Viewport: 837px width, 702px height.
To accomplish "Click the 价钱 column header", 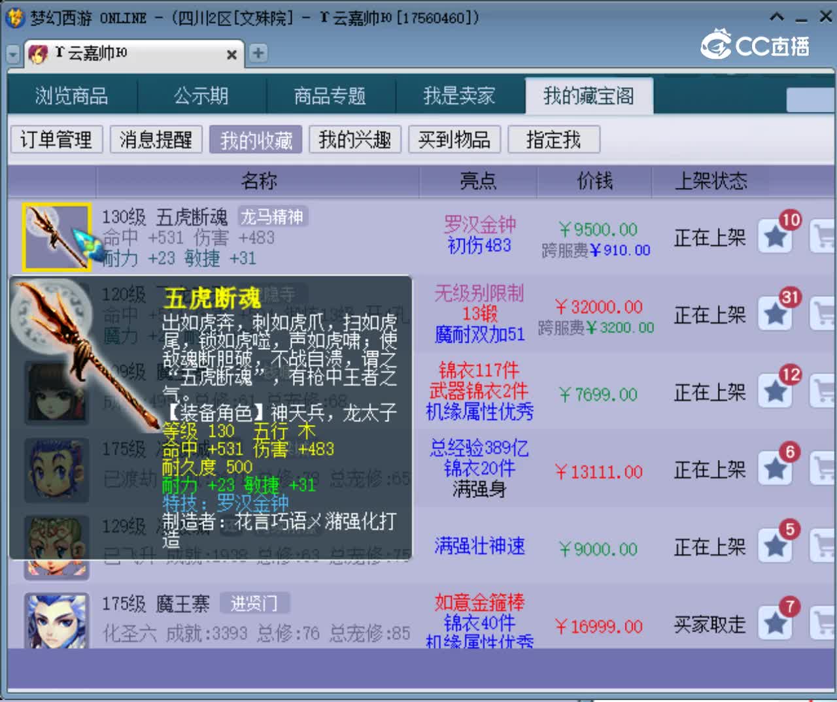I will [594, 181].
